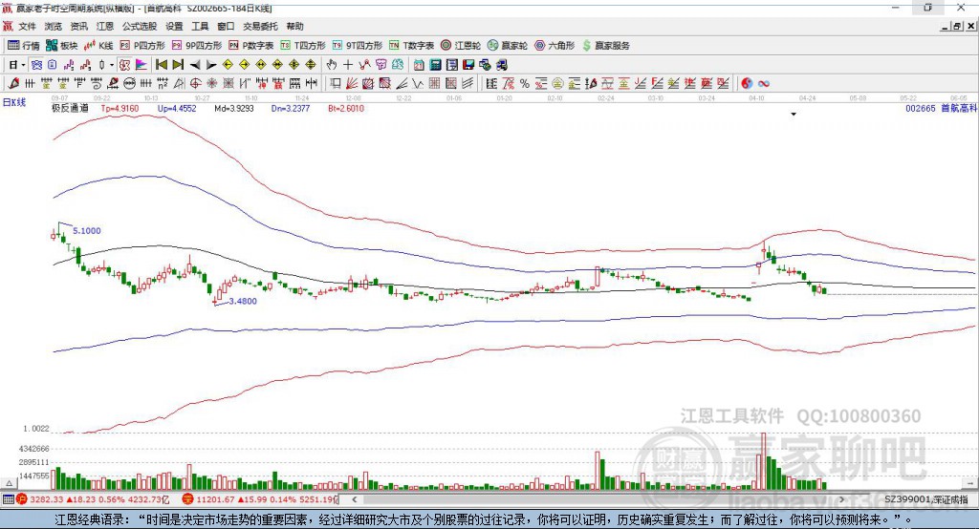This screenshot has height=529, width=979.
Task: Click the triangle expander above status bar
Action: pos(9,483)
